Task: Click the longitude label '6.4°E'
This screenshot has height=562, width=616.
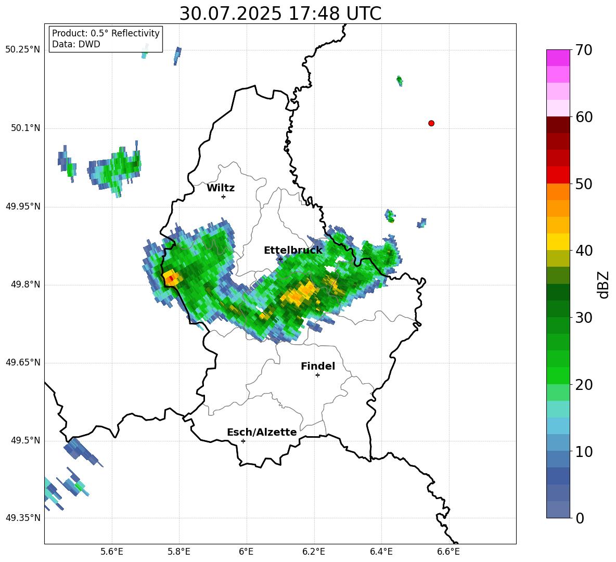Action: [x=381, y=552]
